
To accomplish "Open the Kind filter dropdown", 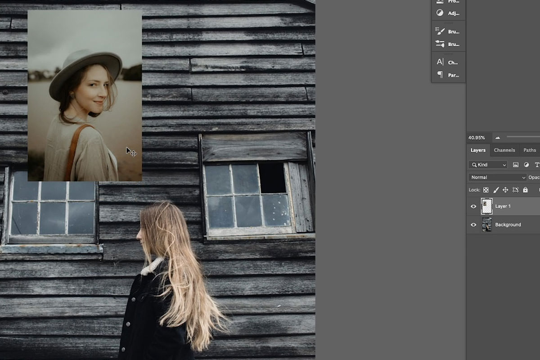I will [x=488, y=165].
